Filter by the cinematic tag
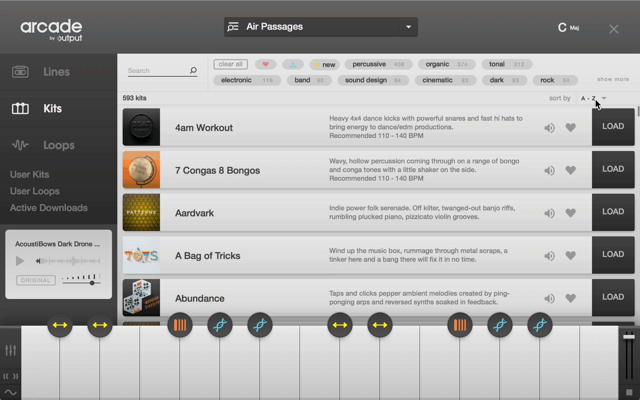This screenshot has width=640, height=400. click(445, 80)
